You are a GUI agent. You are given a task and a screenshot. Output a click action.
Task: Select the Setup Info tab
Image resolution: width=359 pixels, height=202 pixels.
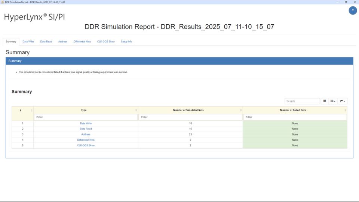pyautogui.click(x=126, y=42)
